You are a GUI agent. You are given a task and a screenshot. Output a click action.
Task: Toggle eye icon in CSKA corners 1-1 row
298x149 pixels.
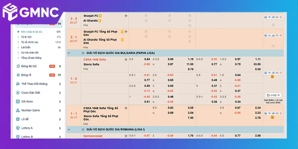(269, 113)
